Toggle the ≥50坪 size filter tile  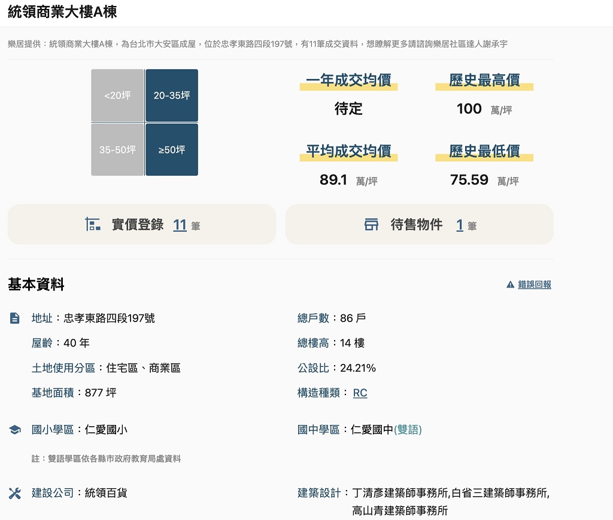[172, 150]
